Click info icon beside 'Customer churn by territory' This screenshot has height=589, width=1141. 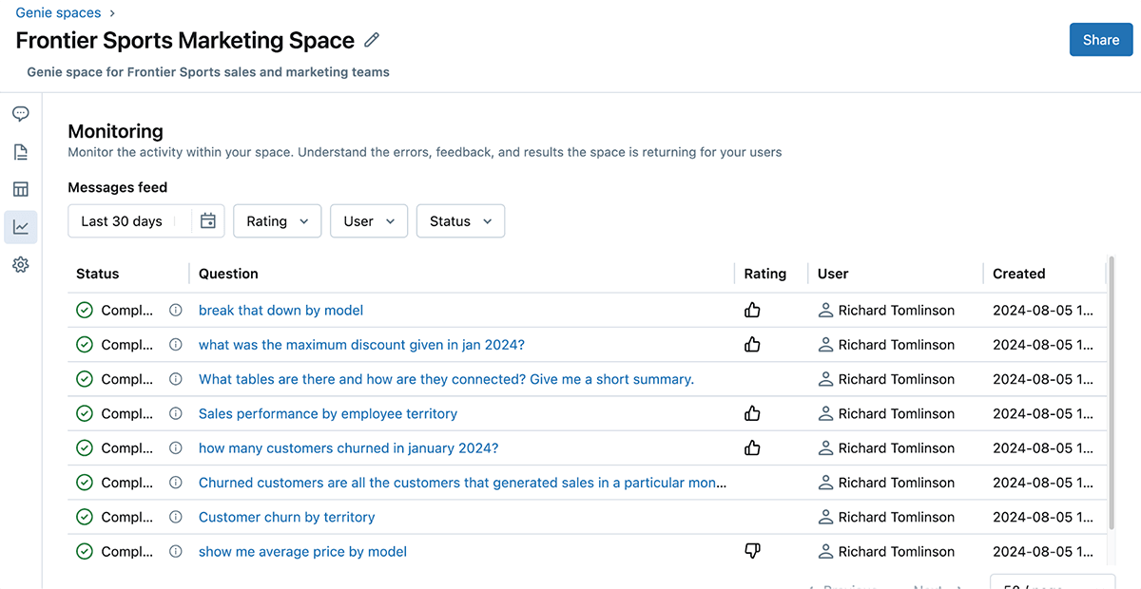pos(175,517)
